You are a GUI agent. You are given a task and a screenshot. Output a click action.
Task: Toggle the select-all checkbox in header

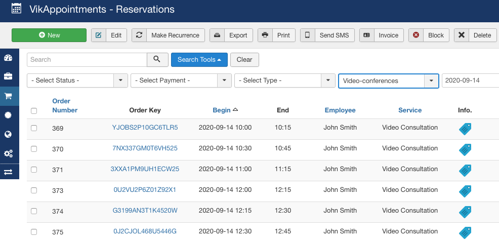34,111
